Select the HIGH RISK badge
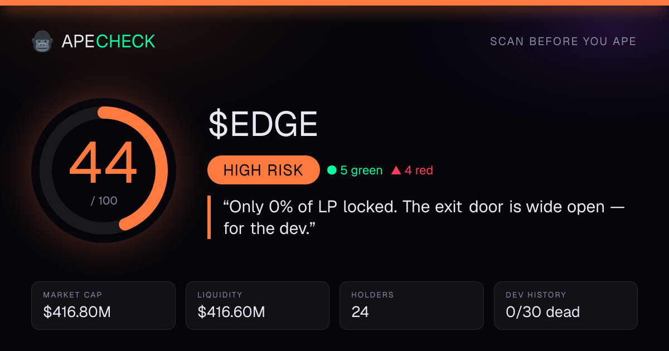The width and height of the screenshot is (669, 351). [x=263, y=170]
